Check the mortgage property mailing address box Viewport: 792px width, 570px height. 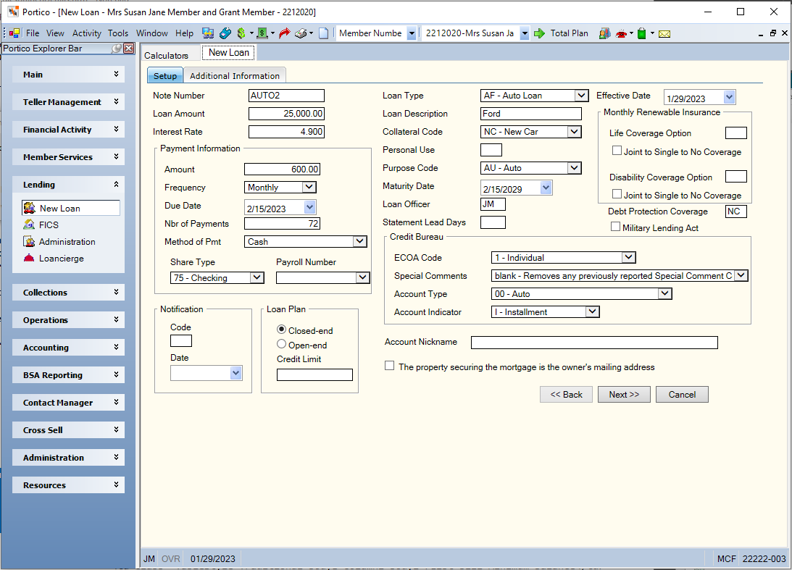coord(389,366)
